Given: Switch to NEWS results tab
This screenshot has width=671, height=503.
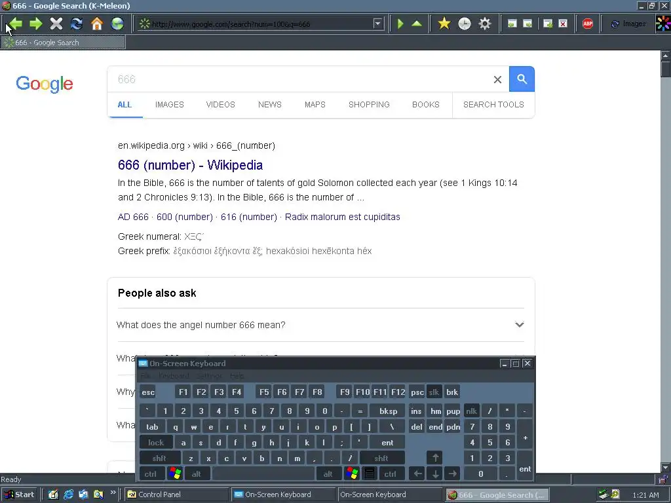Looking at the screenshot, I should (269, 105).
